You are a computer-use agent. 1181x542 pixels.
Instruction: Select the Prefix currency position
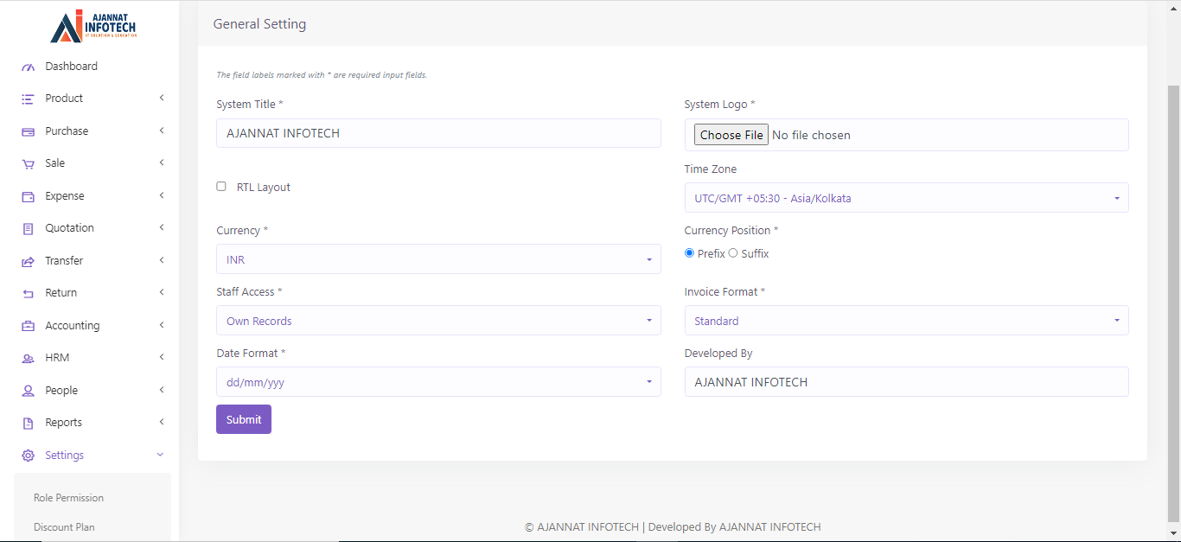pos(689,253)
